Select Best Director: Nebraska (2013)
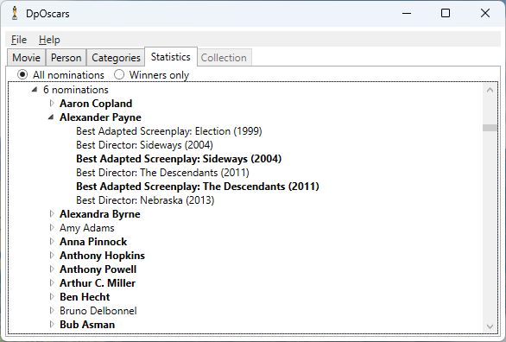Image resolution: width=506 pixels, height=342 pixels. [145, 200]
